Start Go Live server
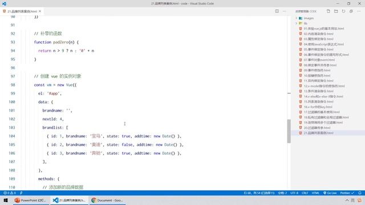 (330, 193)
